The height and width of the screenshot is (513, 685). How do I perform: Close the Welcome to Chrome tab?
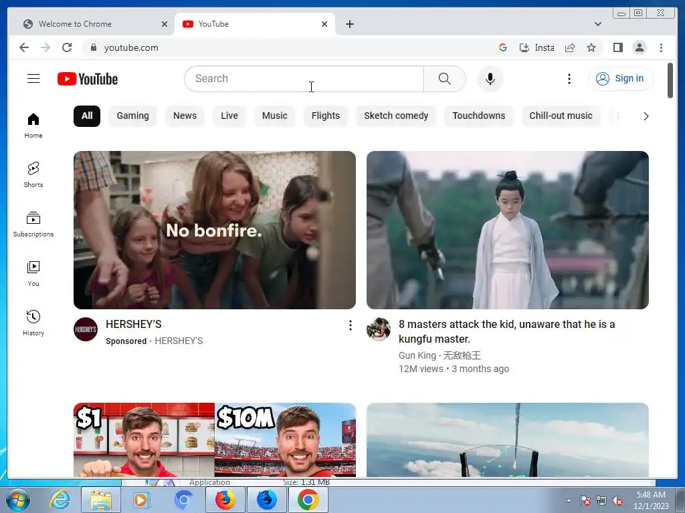pyautogui.click(x=165, y=24)
